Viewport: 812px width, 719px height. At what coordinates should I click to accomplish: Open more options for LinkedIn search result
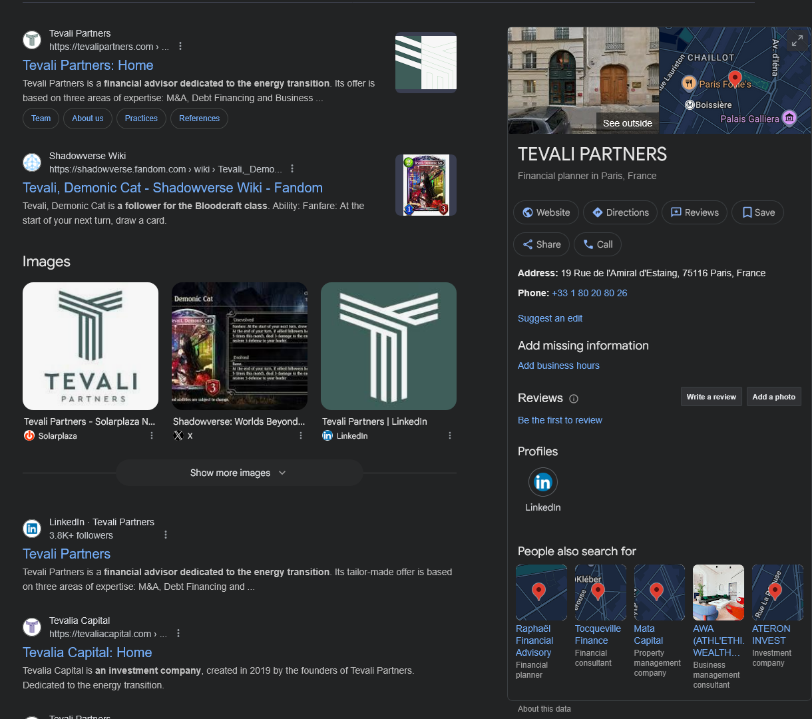pos(165,535)
